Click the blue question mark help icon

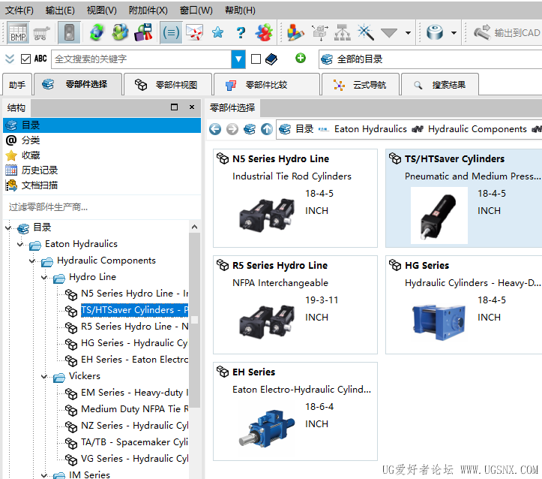pyautogui.click(x=241, y=33)
